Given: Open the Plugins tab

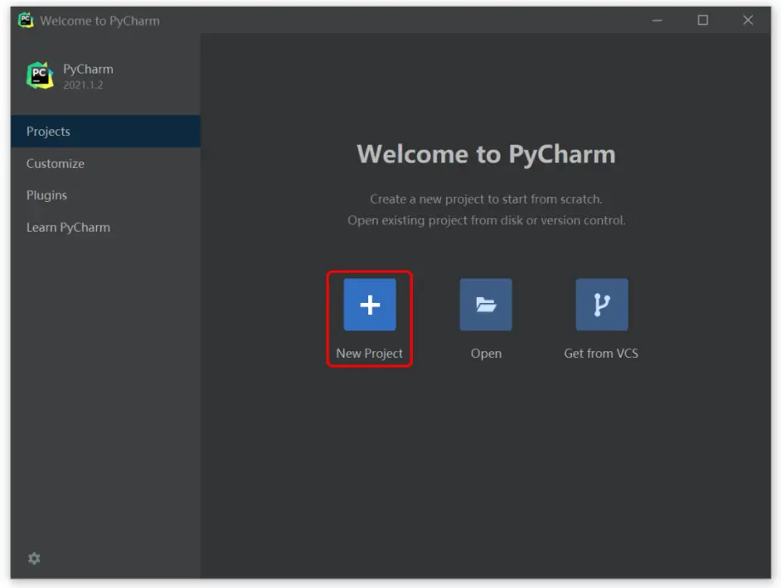Looking at the screenshot, I should [x=105, y=195].
